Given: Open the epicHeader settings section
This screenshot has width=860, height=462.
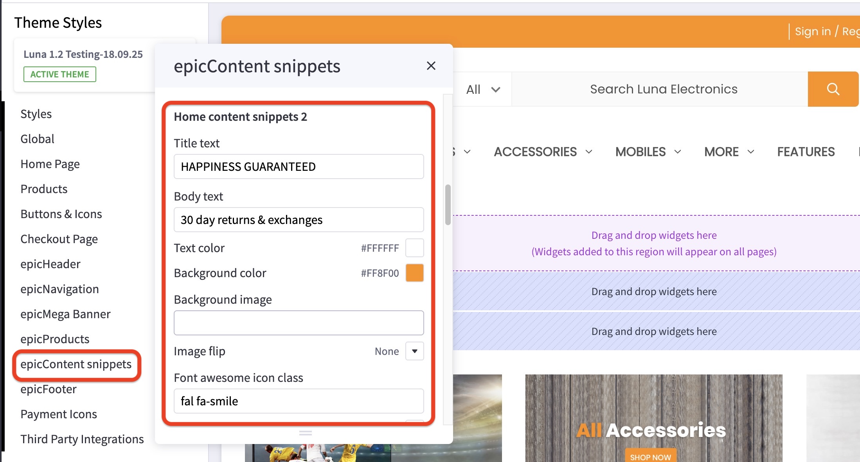Looking at the screenshot, I should [50, 264].
